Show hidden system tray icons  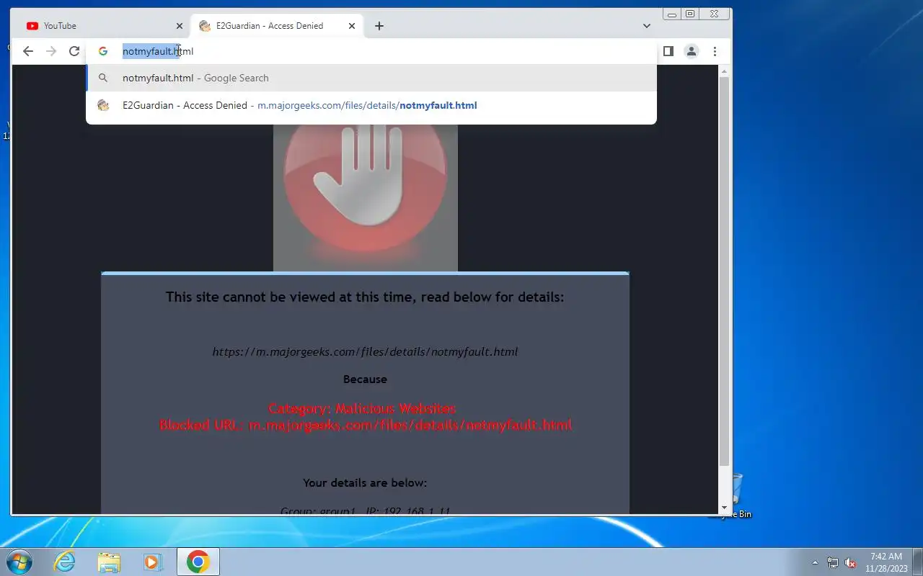click(815, 562)
